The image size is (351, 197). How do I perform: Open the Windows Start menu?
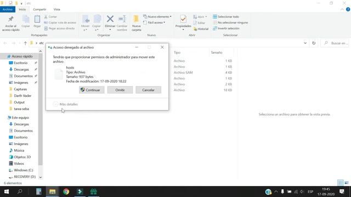(7, 192)
